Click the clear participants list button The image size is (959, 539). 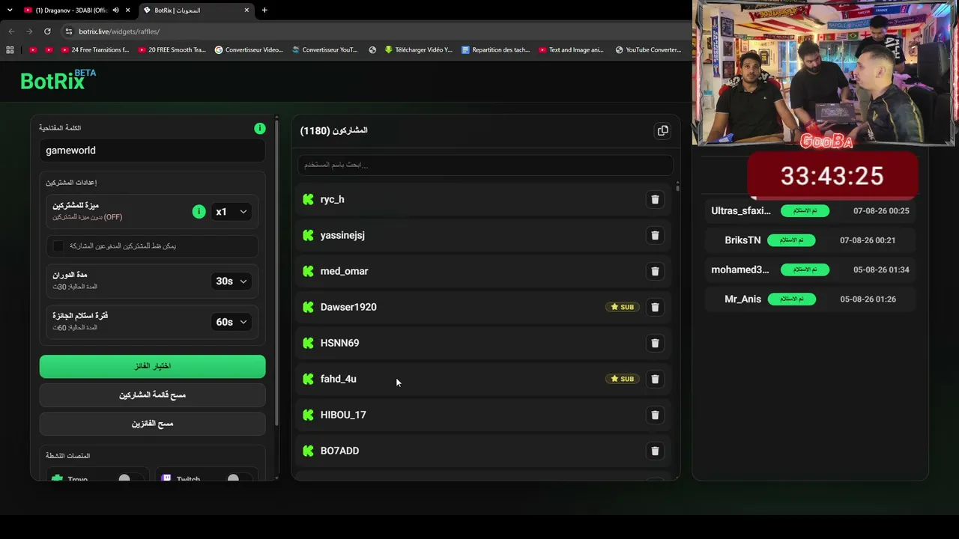(153, 395)
